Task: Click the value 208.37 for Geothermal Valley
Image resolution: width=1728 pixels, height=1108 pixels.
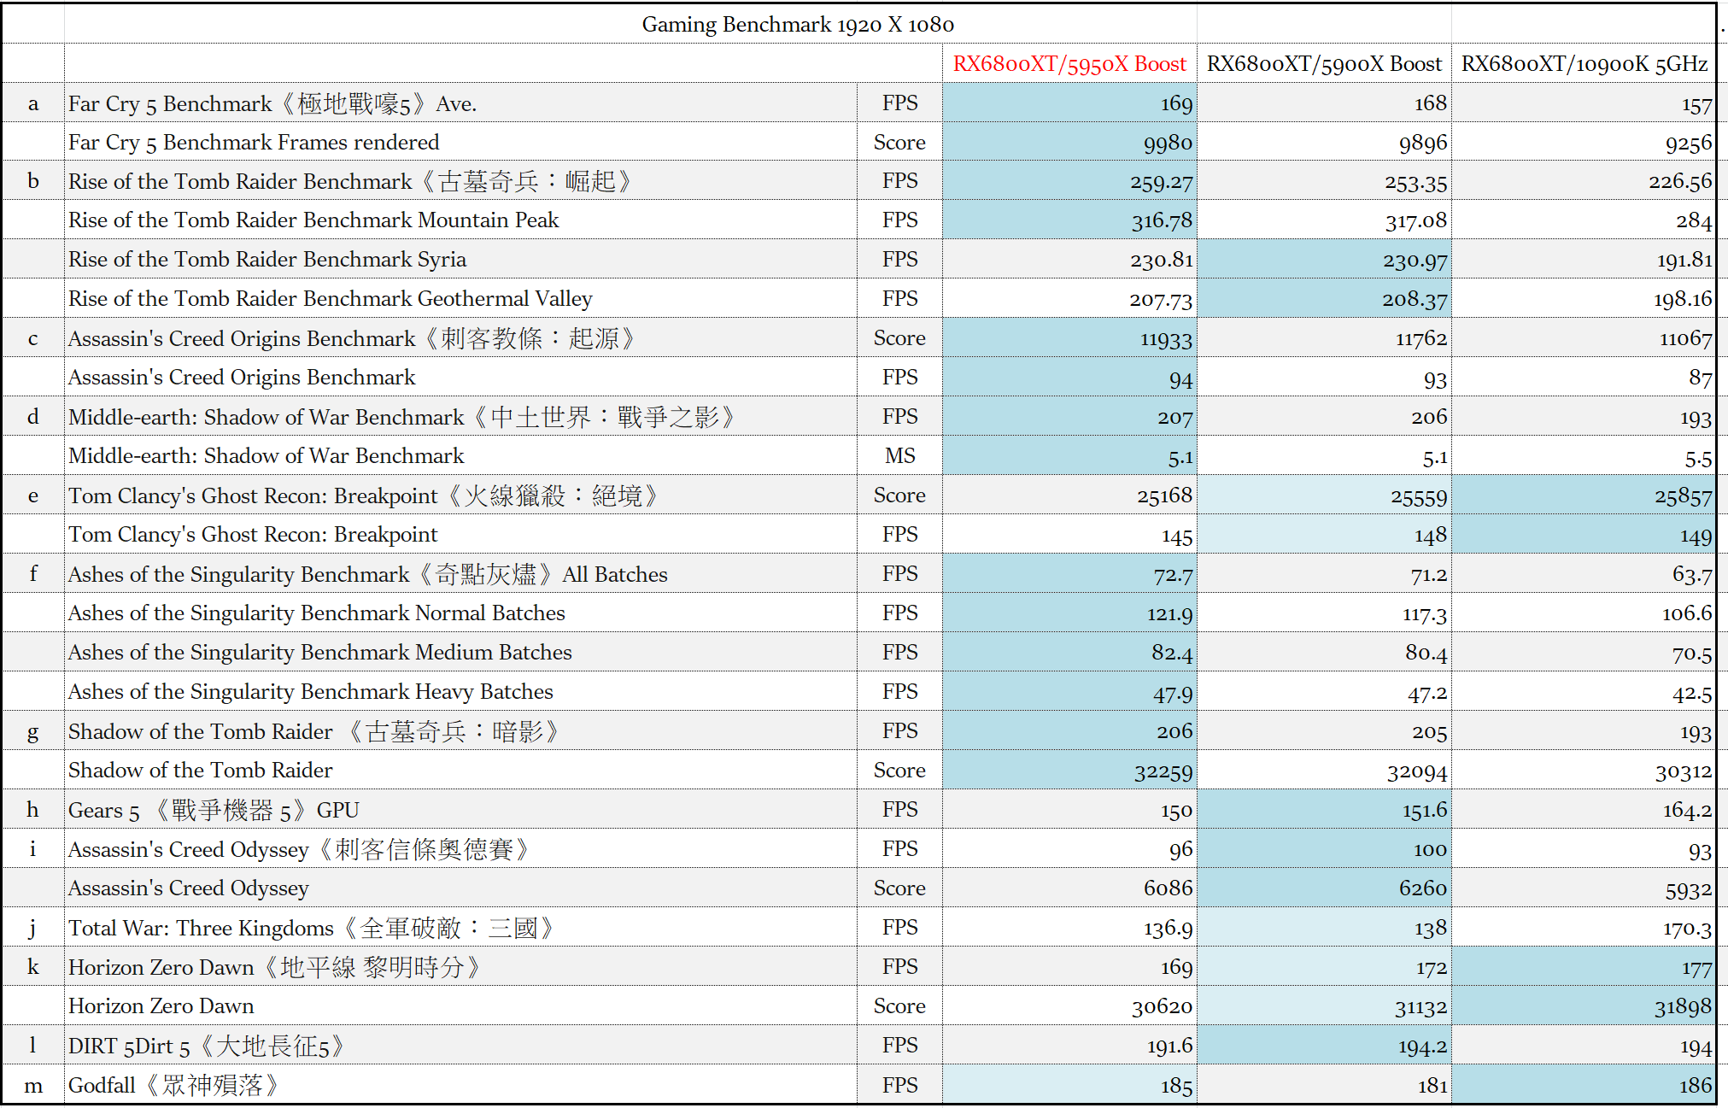Action: click(x=1415, y=300)
